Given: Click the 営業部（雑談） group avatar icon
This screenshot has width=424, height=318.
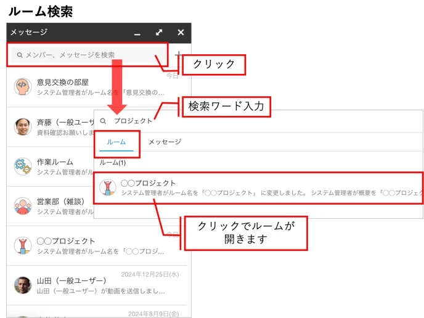Looking at the screenshot, I should click(23, 206).
